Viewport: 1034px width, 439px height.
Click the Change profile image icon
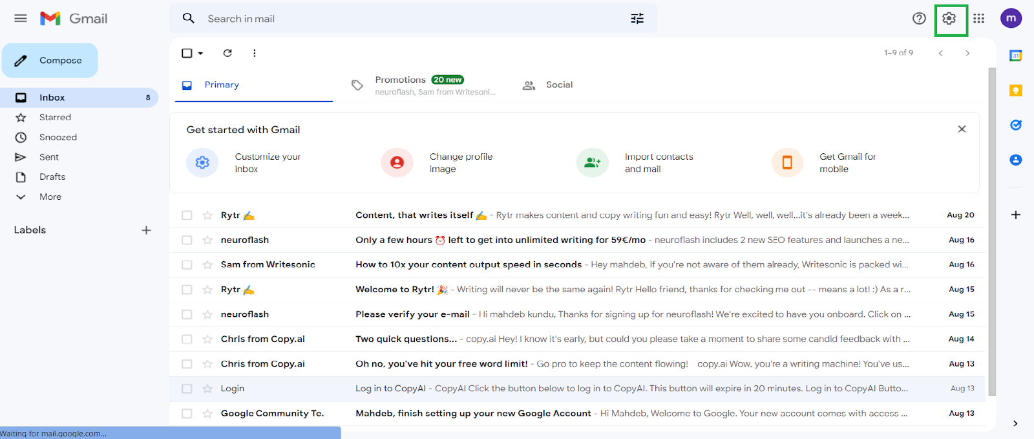point(397,162)
